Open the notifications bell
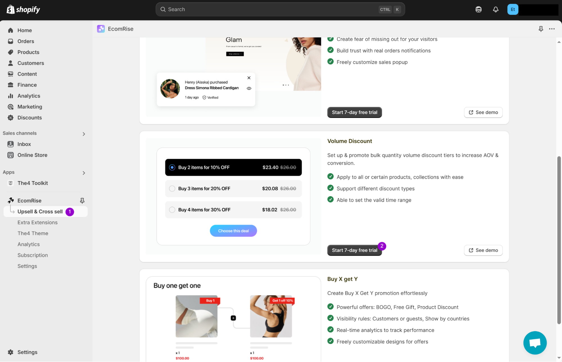This screenshot has width=562, height=362. click(x=496, y=10)
